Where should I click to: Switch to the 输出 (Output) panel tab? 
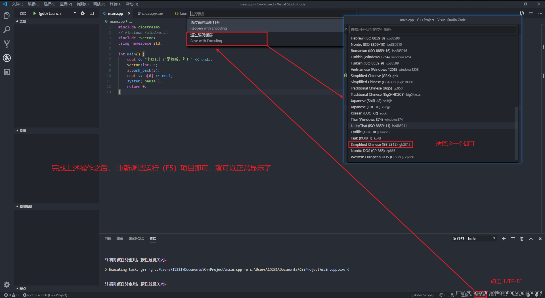coord(120,239)
